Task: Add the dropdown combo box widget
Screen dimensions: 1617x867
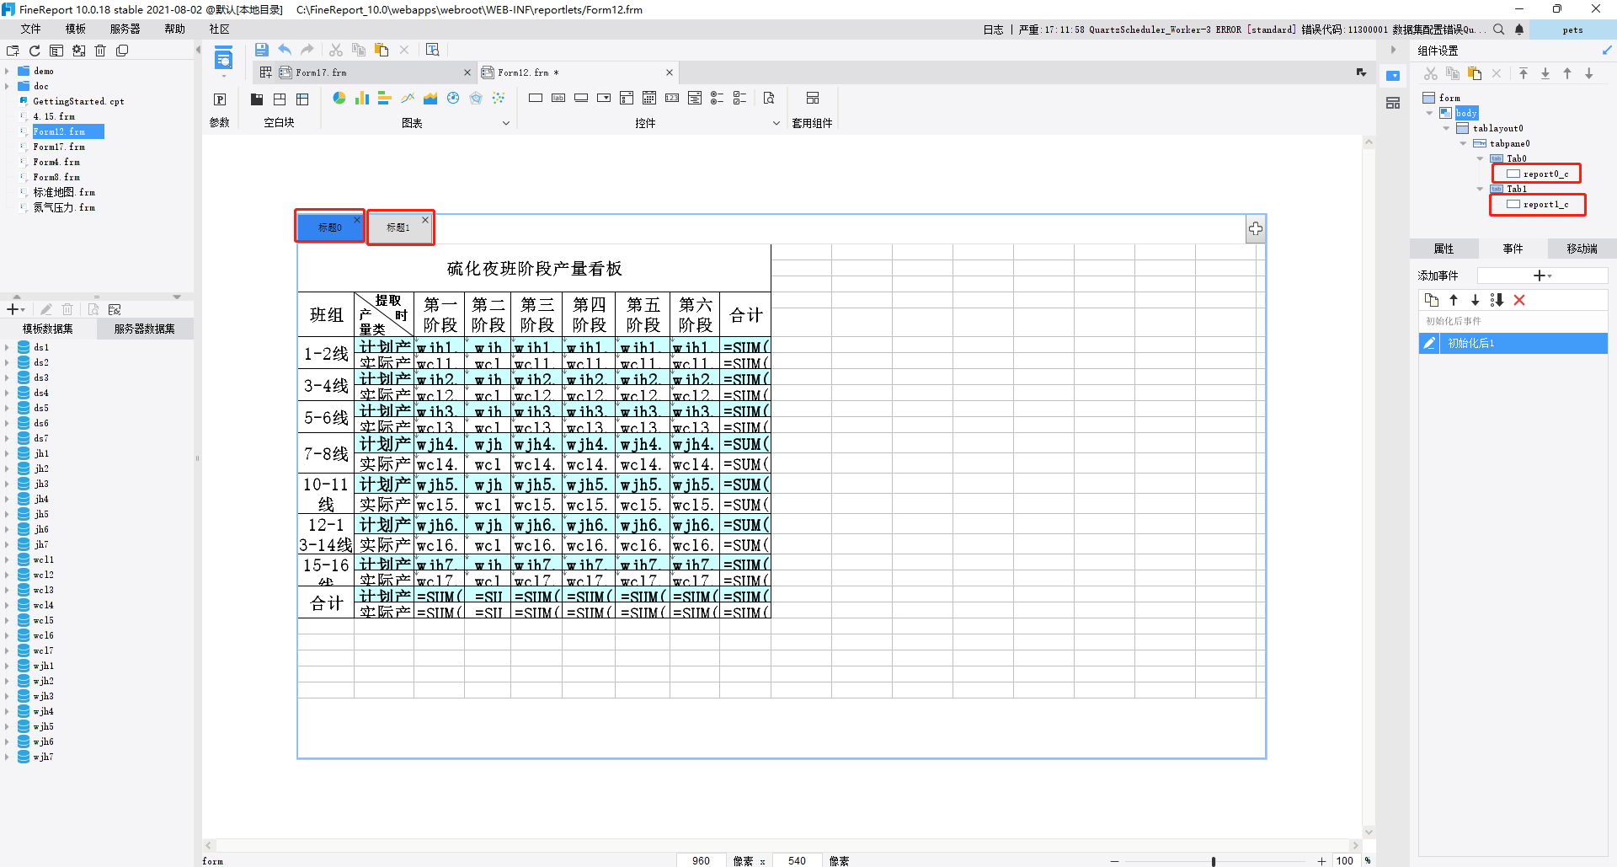Action: point(604,98)
